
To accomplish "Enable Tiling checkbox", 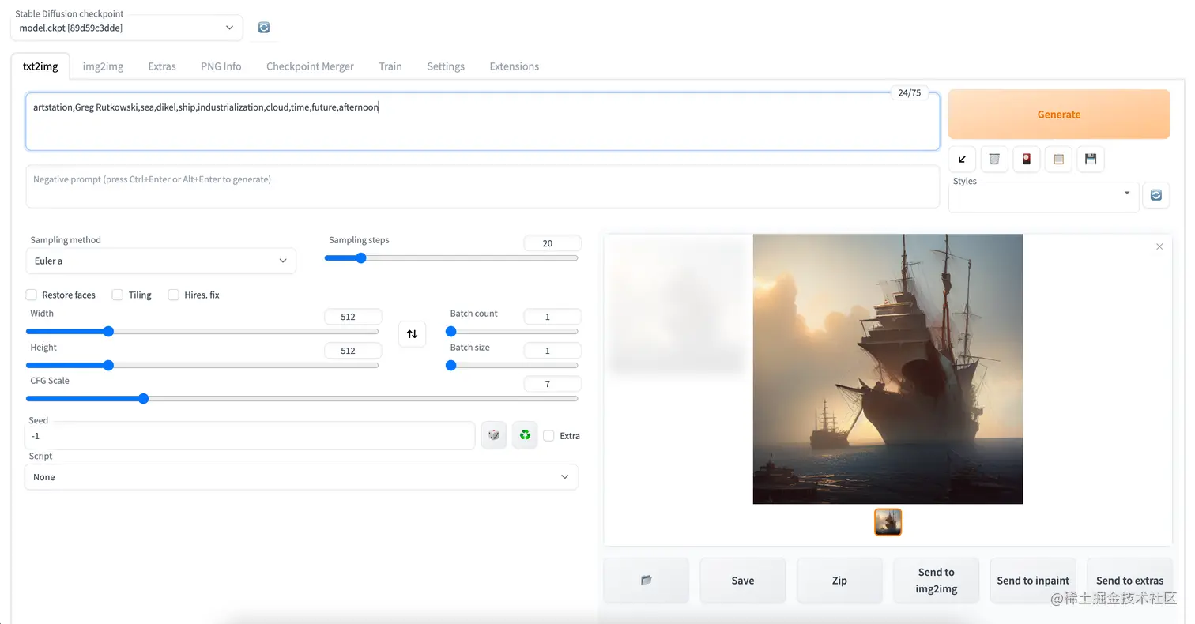I will point(117,295).
